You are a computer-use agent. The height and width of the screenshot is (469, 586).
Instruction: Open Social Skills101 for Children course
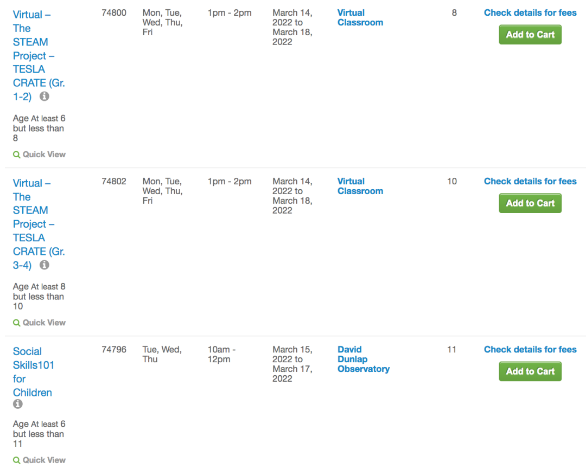pos(33,372)
